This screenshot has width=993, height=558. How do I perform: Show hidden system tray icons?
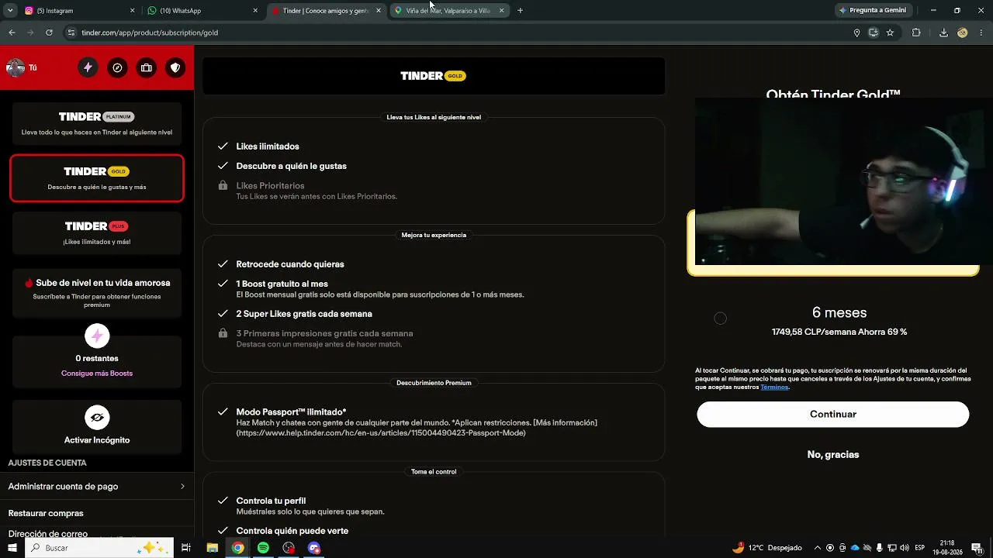coord(818,548)
